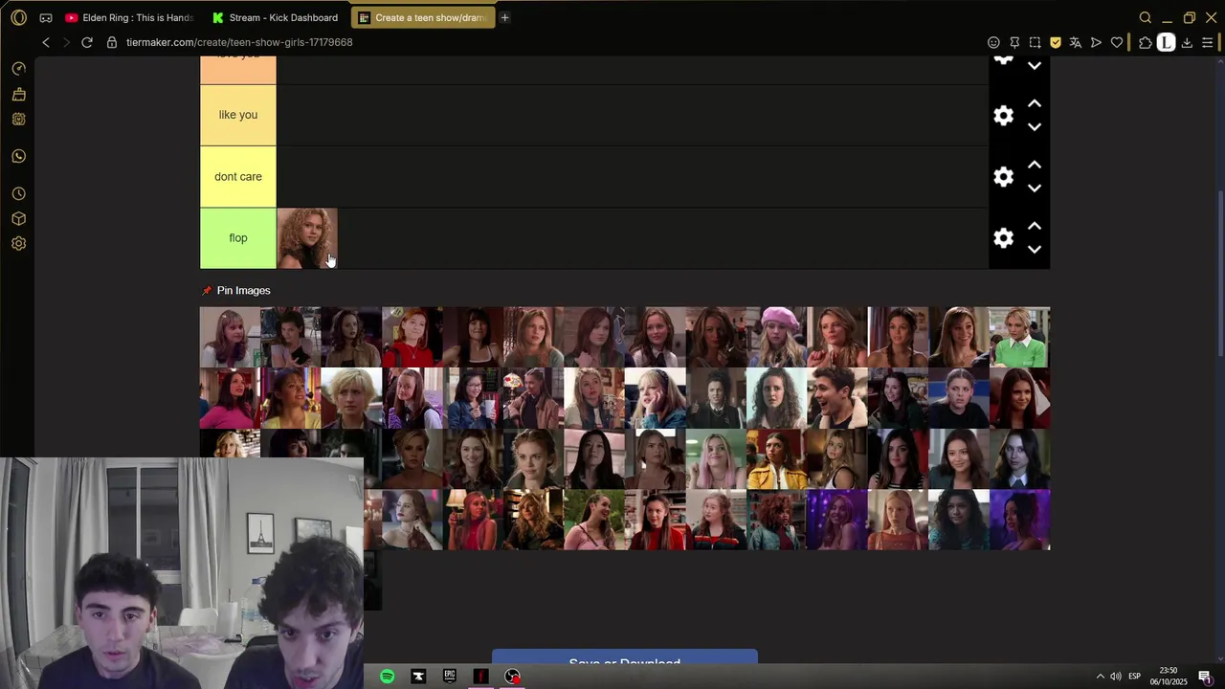Open Epic Games launcher from taskbar
This screenshot has width=1225, height=689.
coord(450,677)
